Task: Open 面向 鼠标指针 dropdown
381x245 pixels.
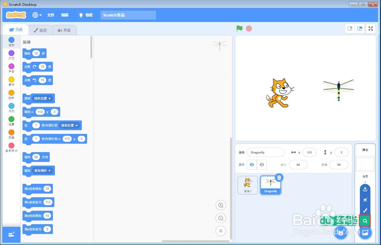Action: tap(43, 170)
